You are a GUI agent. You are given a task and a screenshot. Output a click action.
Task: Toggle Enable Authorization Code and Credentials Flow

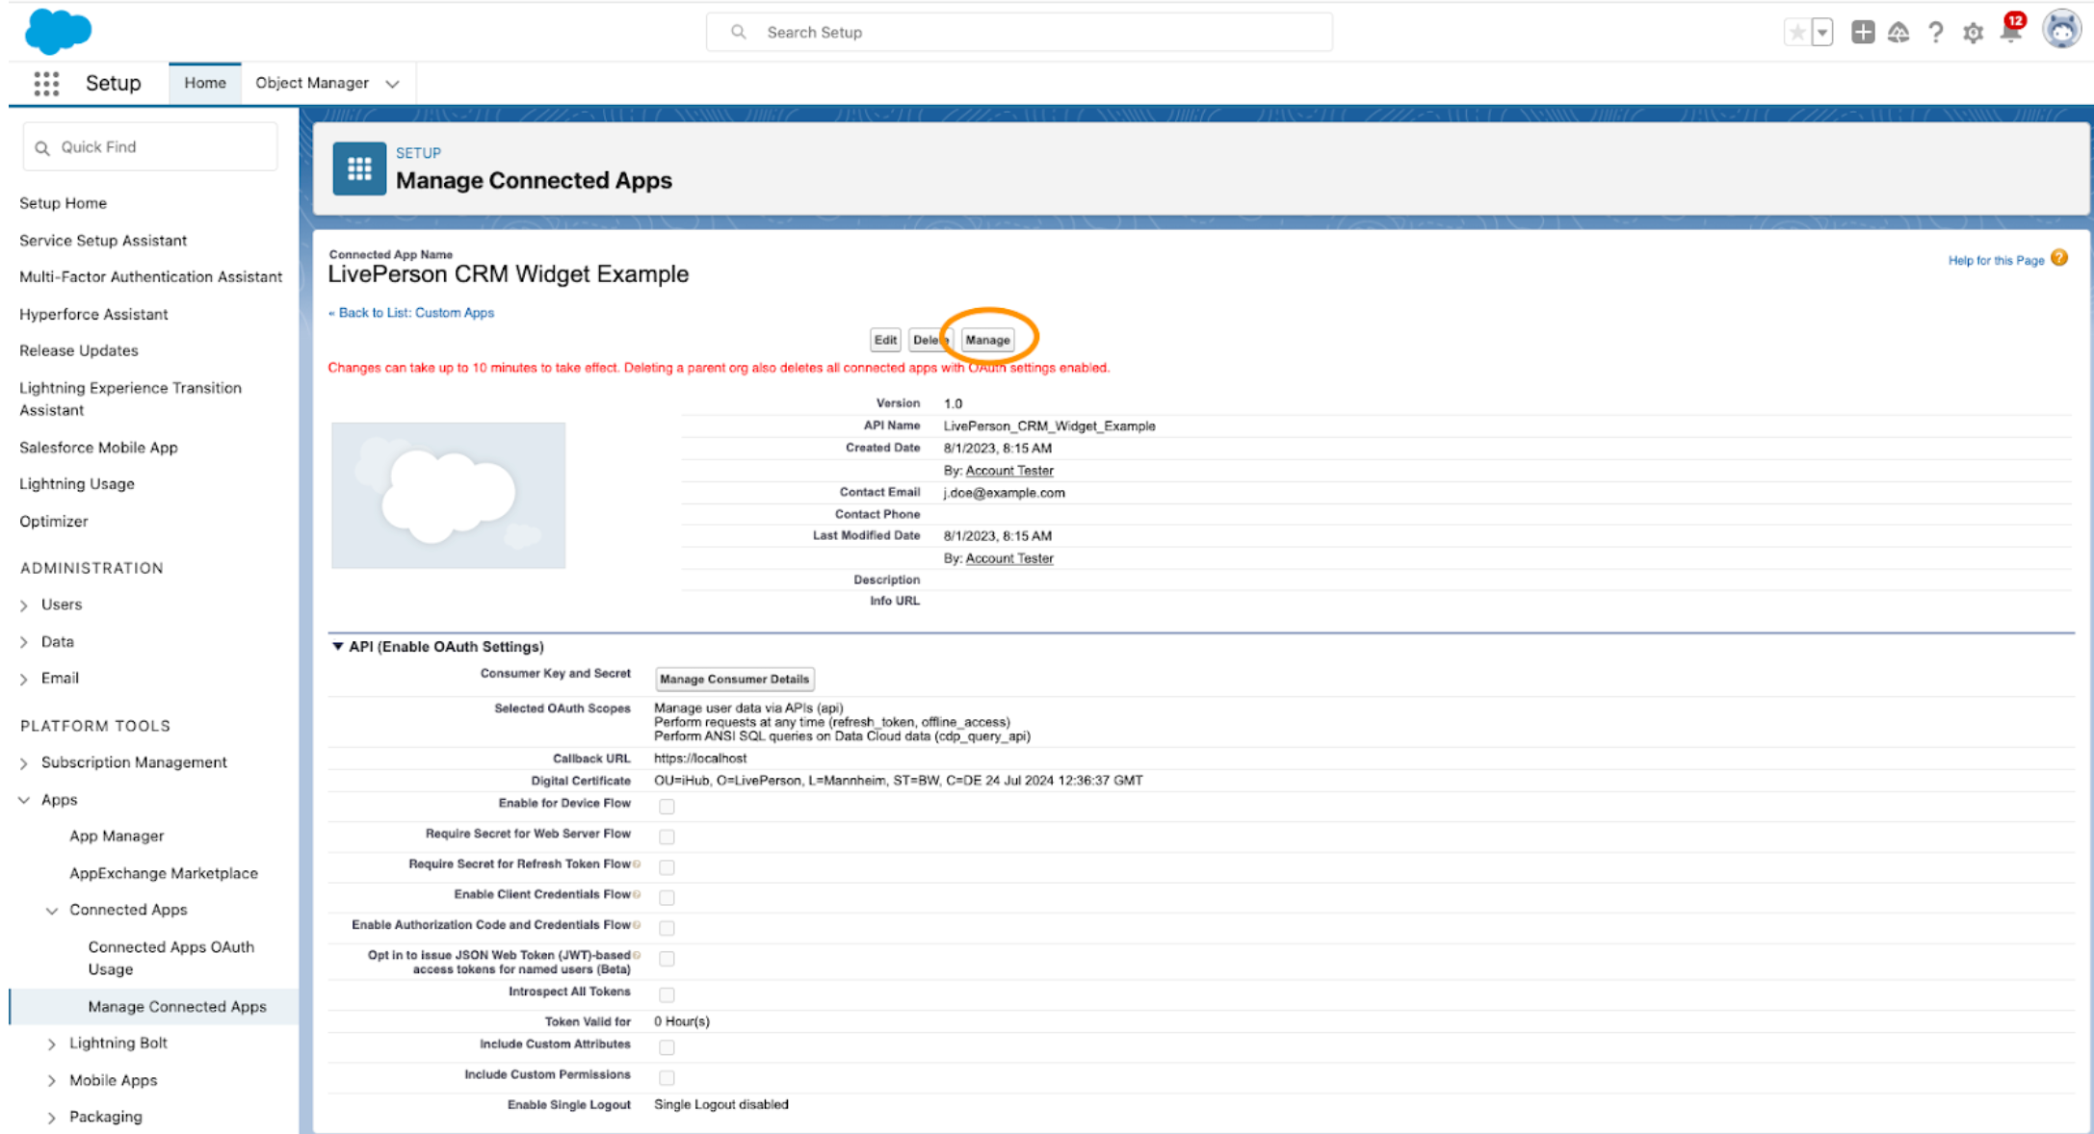click(667, 928)
